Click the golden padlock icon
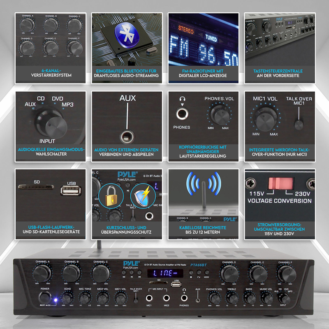Screen dimensions: 329x329 point(111,196)
